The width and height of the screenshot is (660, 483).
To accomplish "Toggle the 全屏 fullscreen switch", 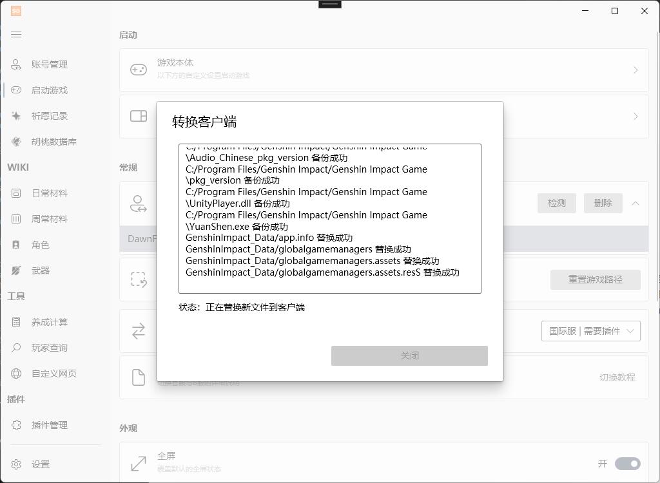I will [628, 464].
